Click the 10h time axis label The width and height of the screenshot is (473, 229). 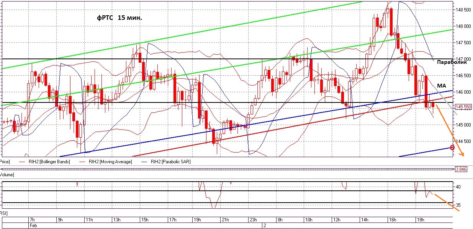tap(309, 220)
